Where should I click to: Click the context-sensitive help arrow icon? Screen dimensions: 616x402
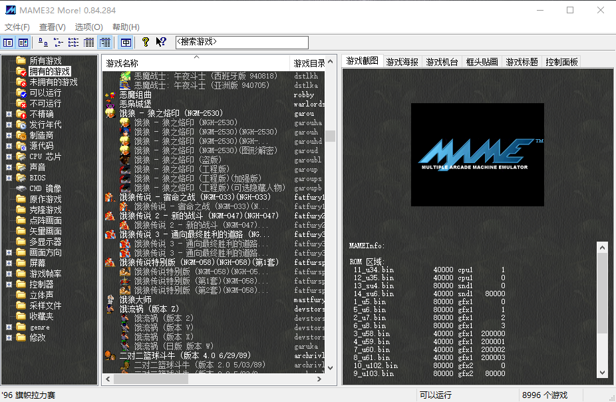point(162,42)
